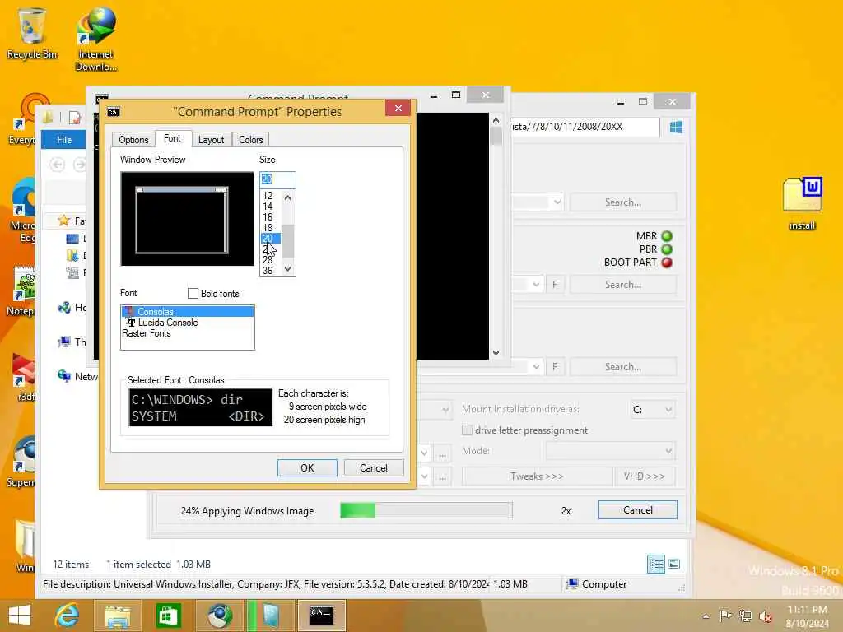The width and height of the screenshot is (843, 632).
Task: Launch Internet Explorer from the taskbar
Action: coord(67,616)
